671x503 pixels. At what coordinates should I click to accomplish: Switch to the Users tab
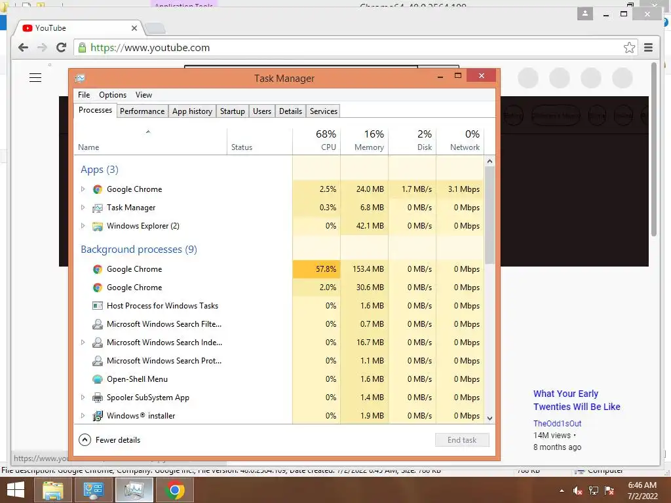262,111
